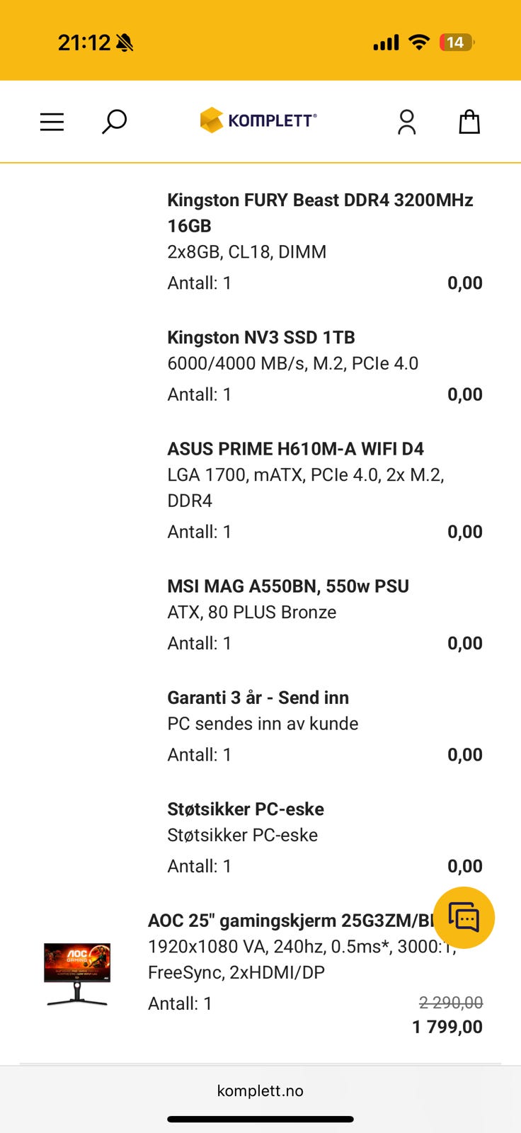The width and height of the screenshot is (521, 1133).
Task: Go to Komplett home via logo
Action: [258, 120]
